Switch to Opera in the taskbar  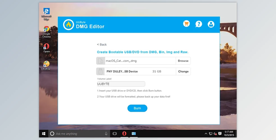124,134
